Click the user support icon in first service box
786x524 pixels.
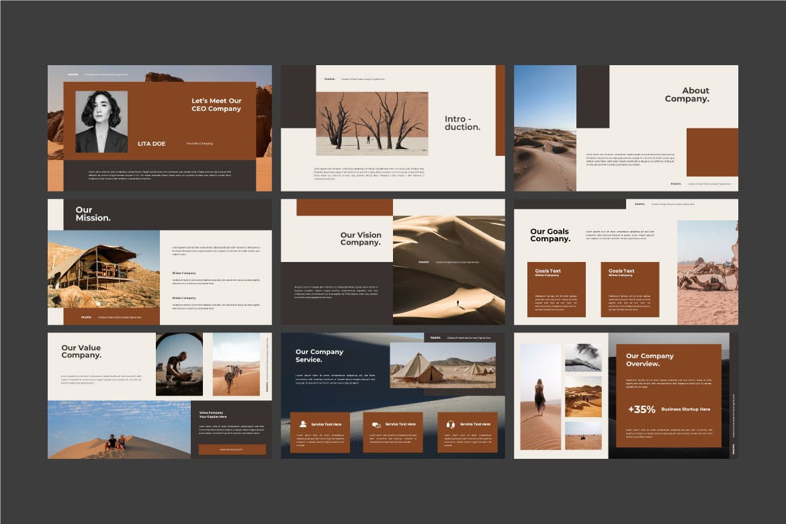(303, 424)
